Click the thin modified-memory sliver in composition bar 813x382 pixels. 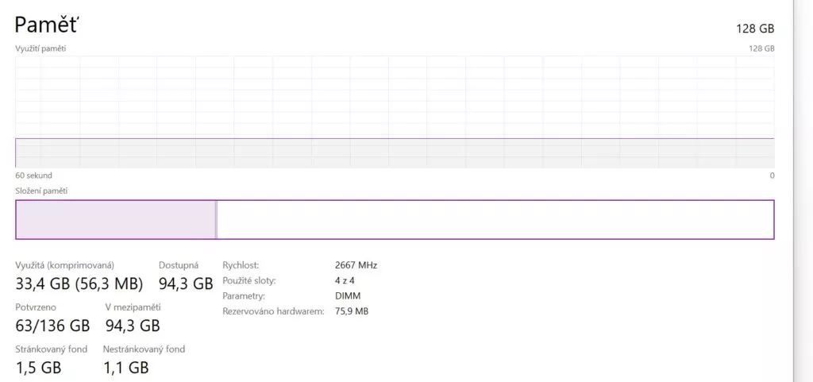click(216, 219)
